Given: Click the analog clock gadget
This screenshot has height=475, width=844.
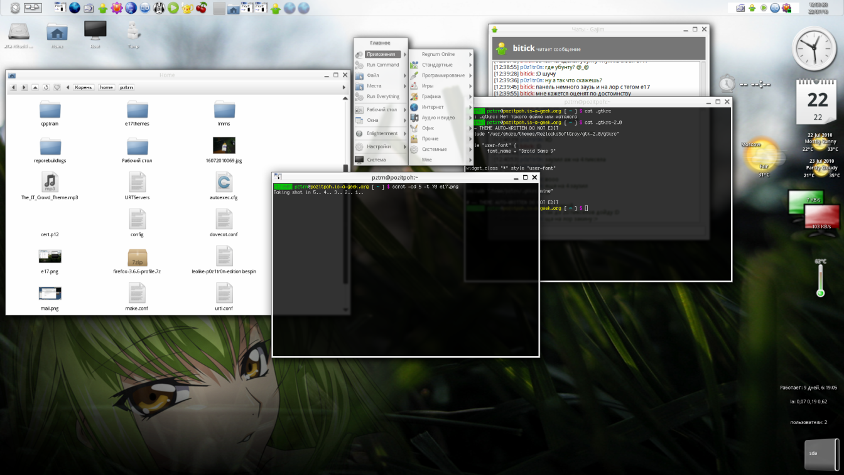Looking at the screenshot, I should 814,49.
